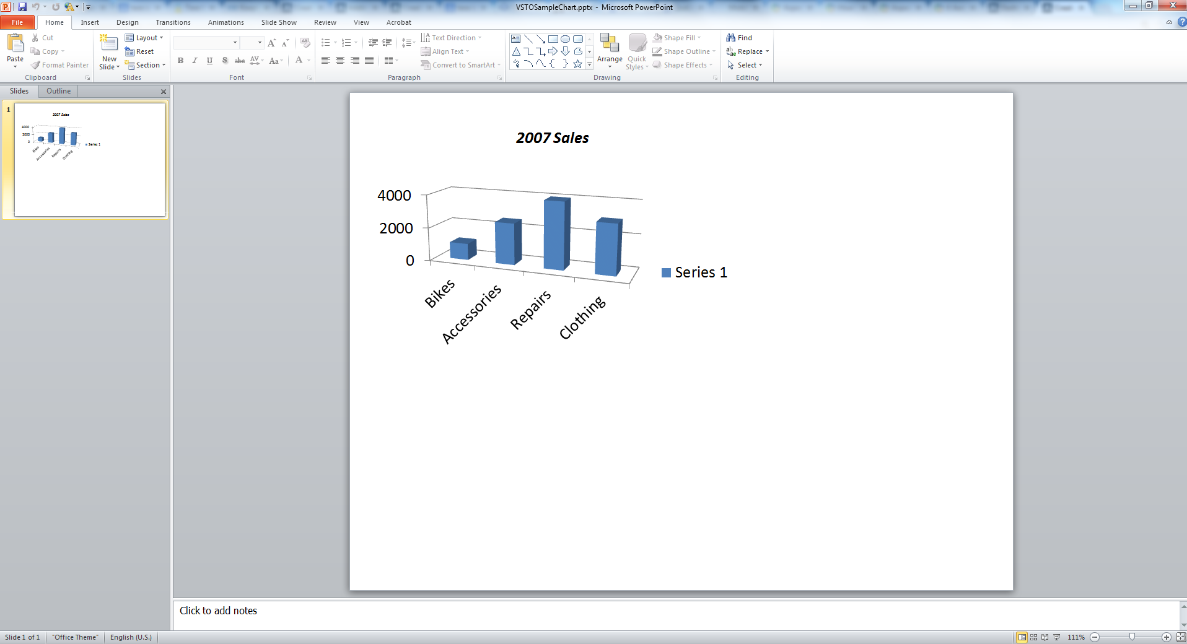Open the font size combo box

click(252, 43)
